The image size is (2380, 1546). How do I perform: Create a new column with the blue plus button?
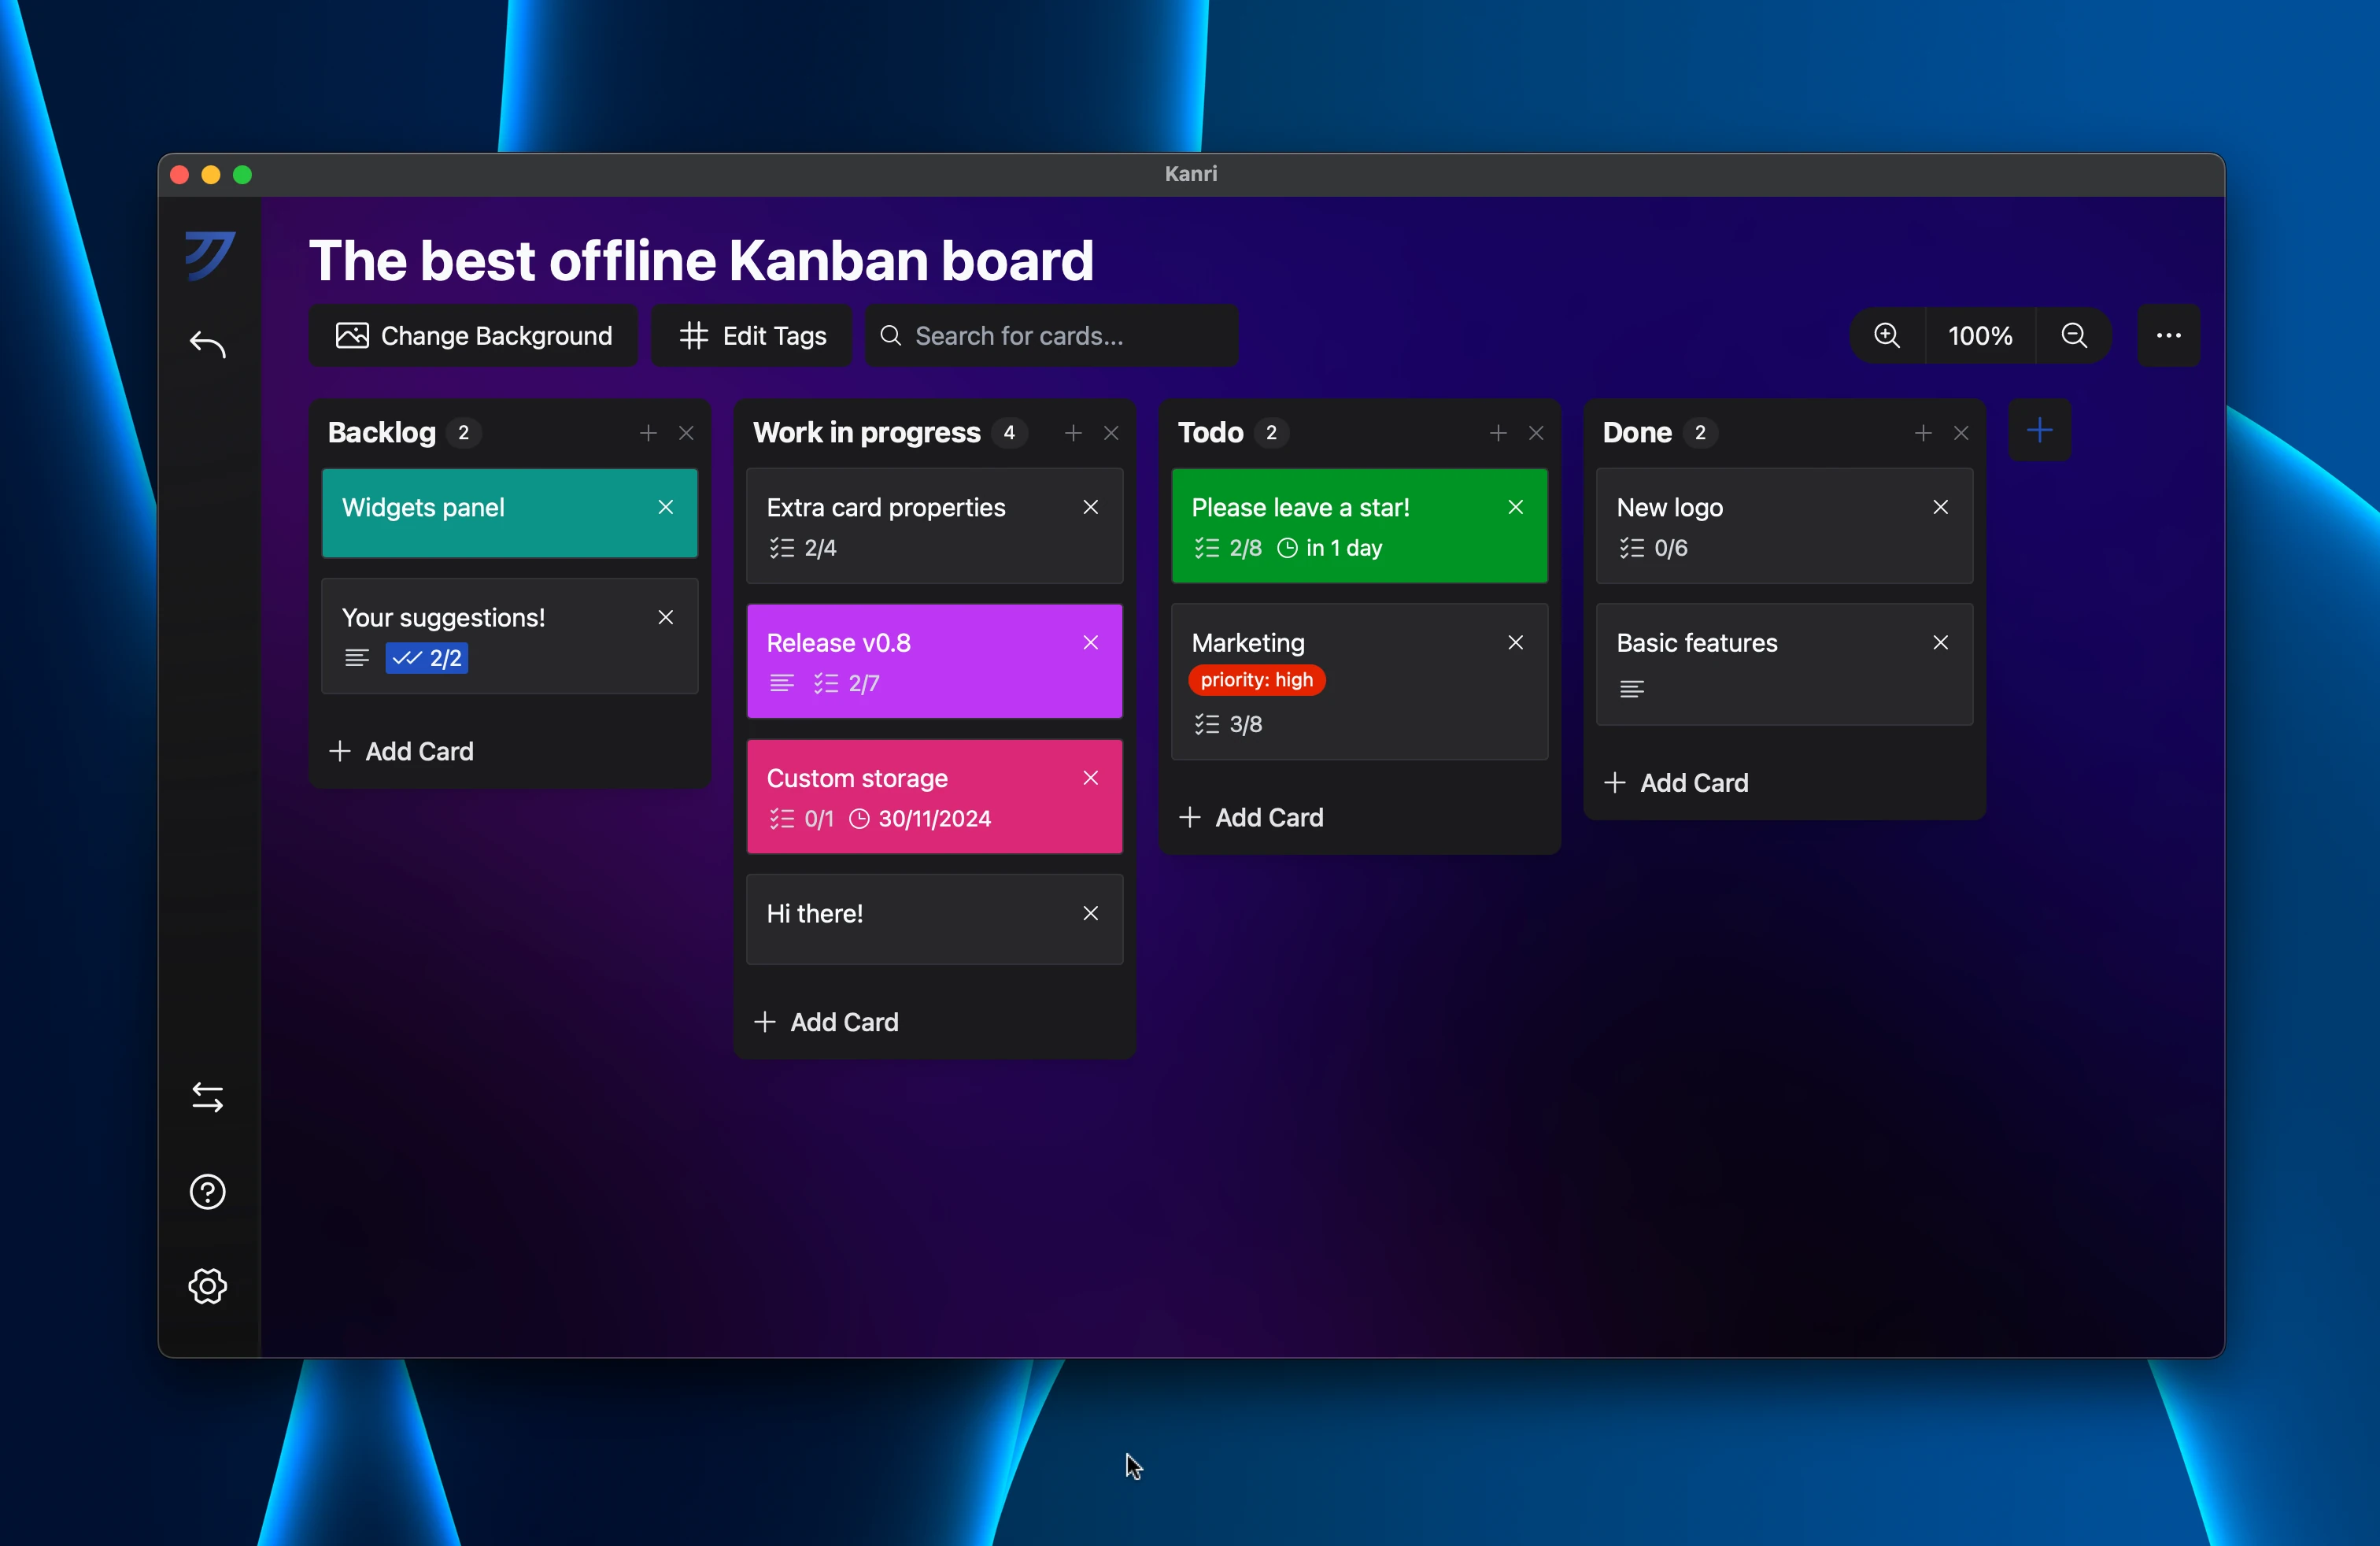pyautogui.click(x=2040, y=430)
